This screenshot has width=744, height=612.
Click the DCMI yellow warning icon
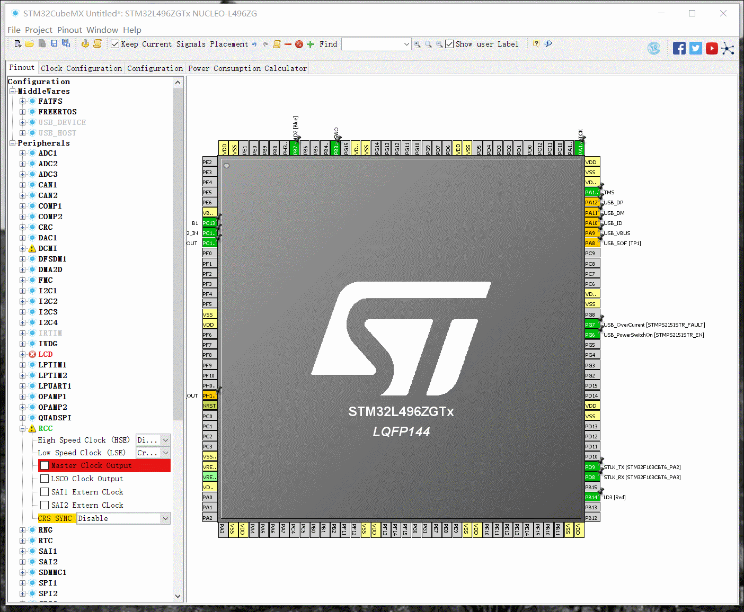point(32,248)
